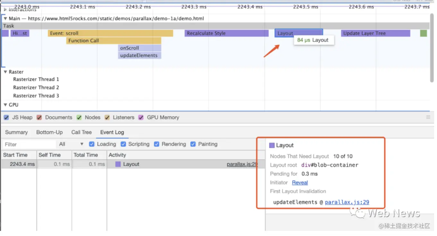Sort by Activity column header
Image resolution: width=437 pixels, height=236 pixels.
(x=186, y=155)
